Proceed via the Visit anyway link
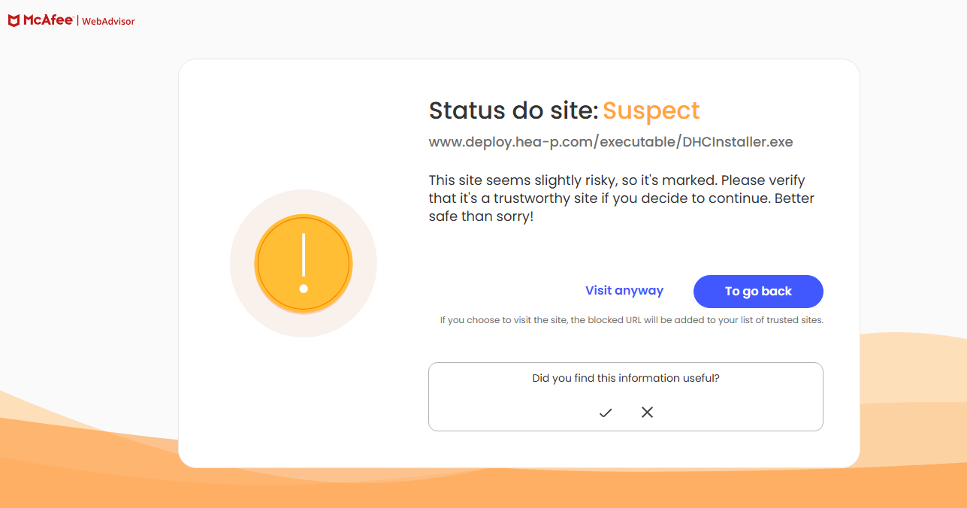967x508 pixels. point(624,291)
